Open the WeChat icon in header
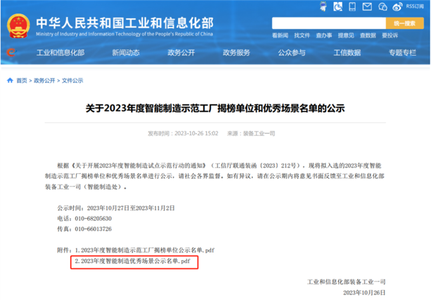The image size is (431, 300). [x=383, y=6]
